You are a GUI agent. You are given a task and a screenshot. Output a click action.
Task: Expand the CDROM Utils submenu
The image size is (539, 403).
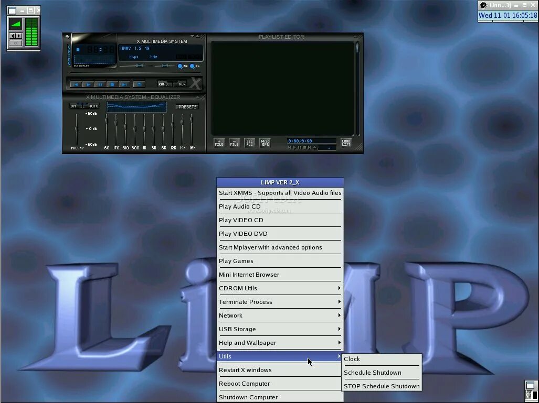(x=280, y=288)
